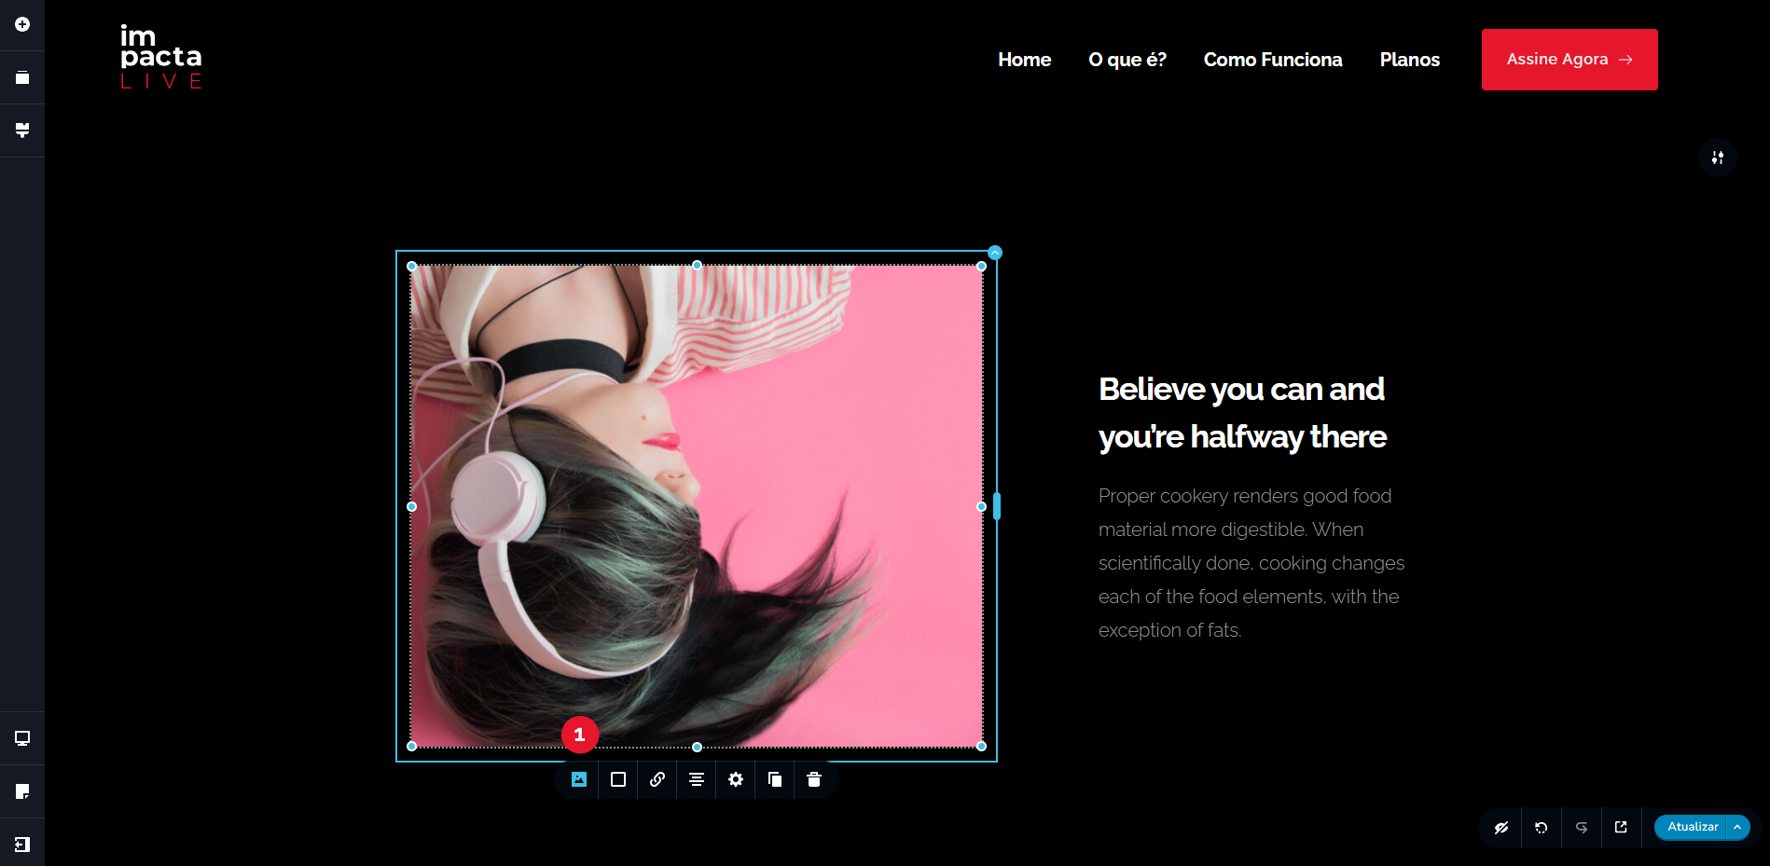Open the image tool in the element toolbar
The height and width of the screenshot is (866, 1770).
[x=579, y=779]
